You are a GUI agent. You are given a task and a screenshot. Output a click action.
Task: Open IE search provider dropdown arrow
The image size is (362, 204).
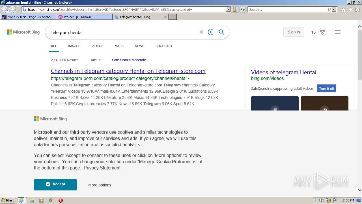tap(334, 9)
